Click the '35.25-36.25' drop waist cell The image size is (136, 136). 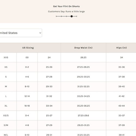tap(84, 106)
